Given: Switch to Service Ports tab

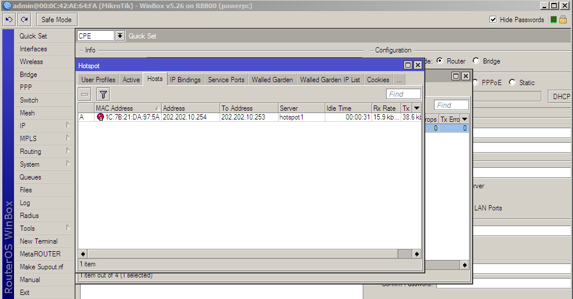Looking at the screenshot, I should tap(226, 79).
